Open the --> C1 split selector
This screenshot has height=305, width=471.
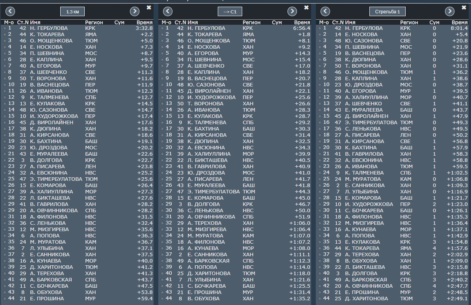tap(230, 12)
